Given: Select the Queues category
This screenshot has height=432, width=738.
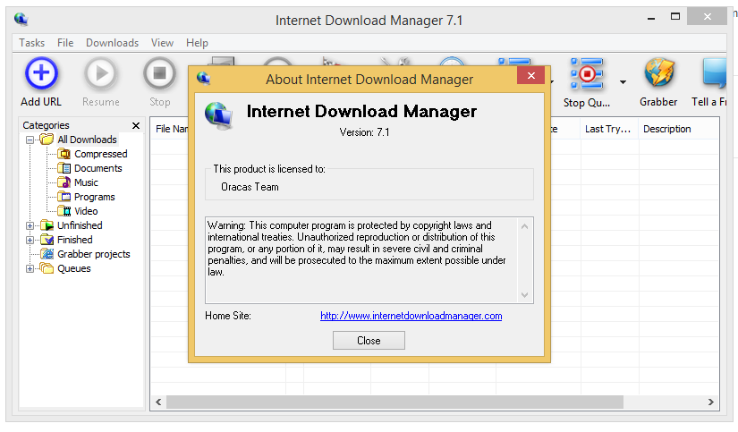Looking at the screenshot, I should pyautogui.click(x=74, y=268).
